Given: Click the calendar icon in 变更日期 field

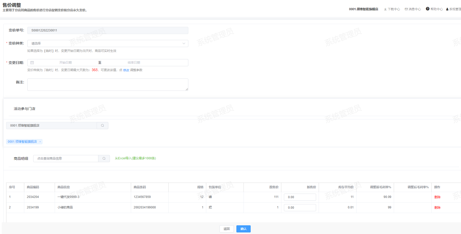Looking at the screenshot, I should [x=32, y=63].
